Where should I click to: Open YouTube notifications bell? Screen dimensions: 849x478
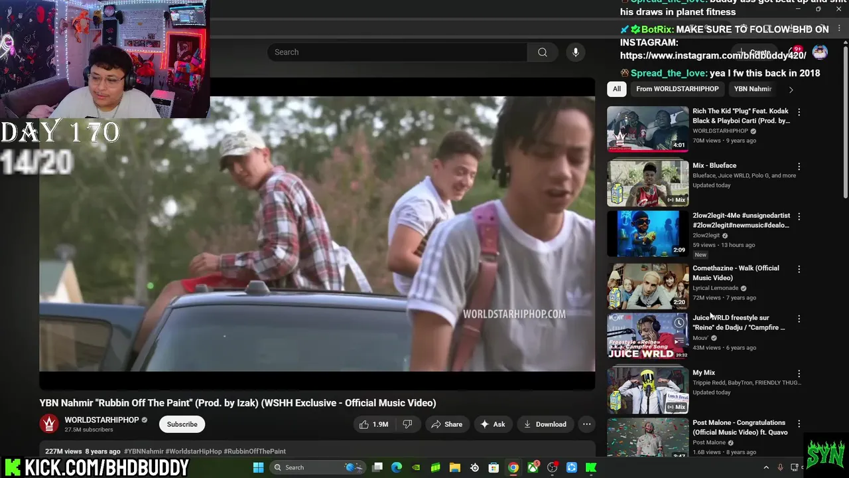(x=796, y=52)
